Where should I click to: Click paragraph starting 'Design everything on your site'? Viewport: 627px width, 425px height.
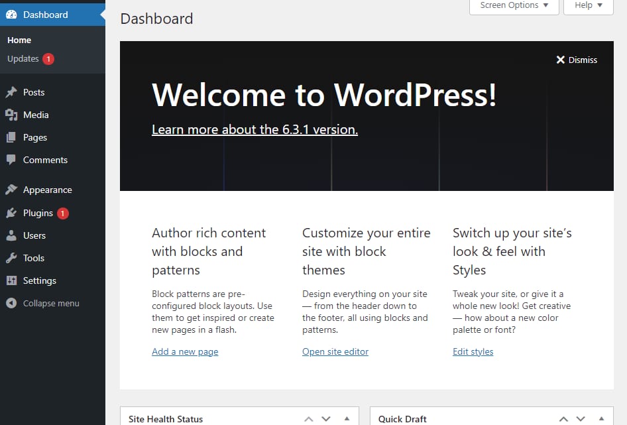click(x=365, y=312)
